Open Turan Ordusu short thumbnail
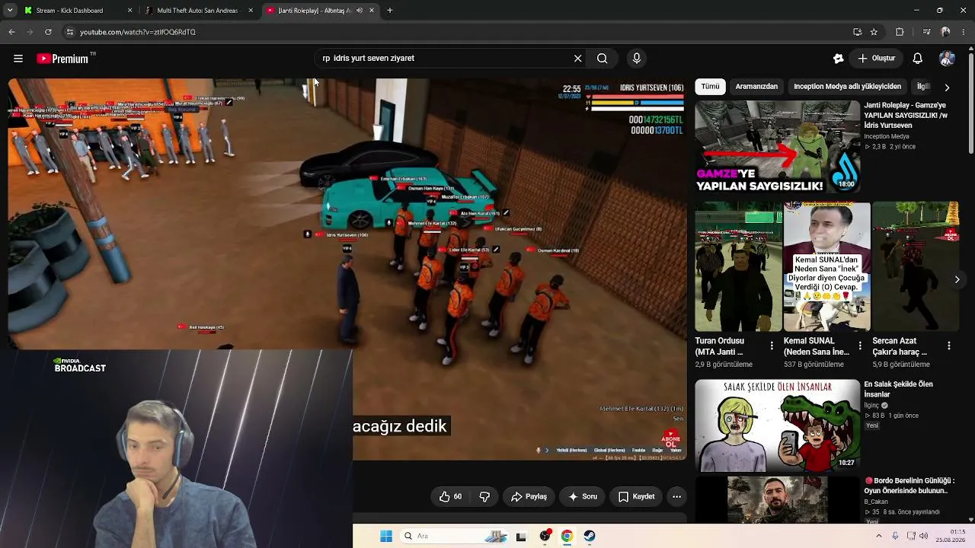This screenshot has width=975, height=548. click(x=738, y=266)
